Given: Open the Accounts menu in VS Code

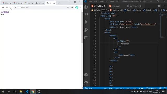Looking at the screenshot, I should point(86,75).
